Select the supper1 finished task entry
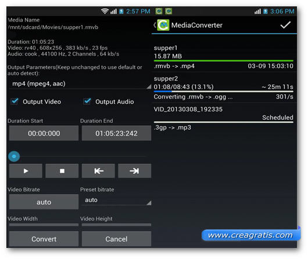308x259 pixels. [x=224, y=57]
